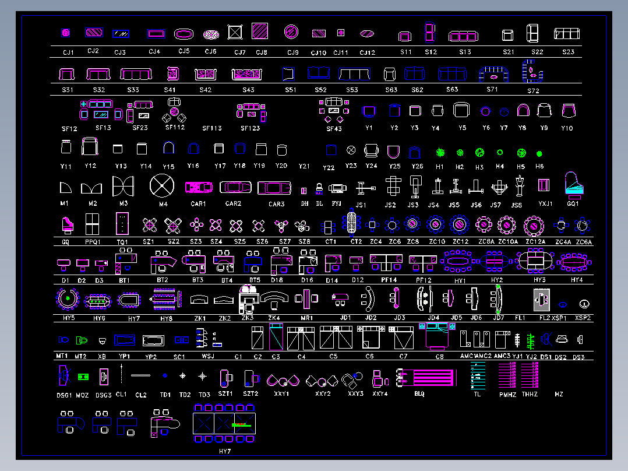The image size is (628, 471).
Task: Click the HY5 round conference table
Action: coord(68,299)
